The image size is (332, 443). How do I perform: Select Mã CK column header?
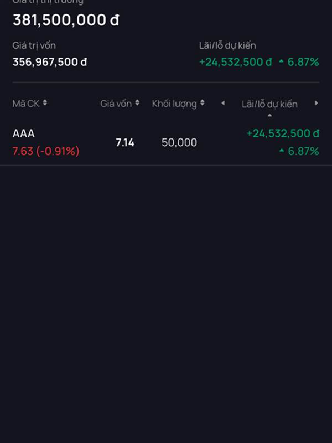pyautogui.click(x=26, y=104)
